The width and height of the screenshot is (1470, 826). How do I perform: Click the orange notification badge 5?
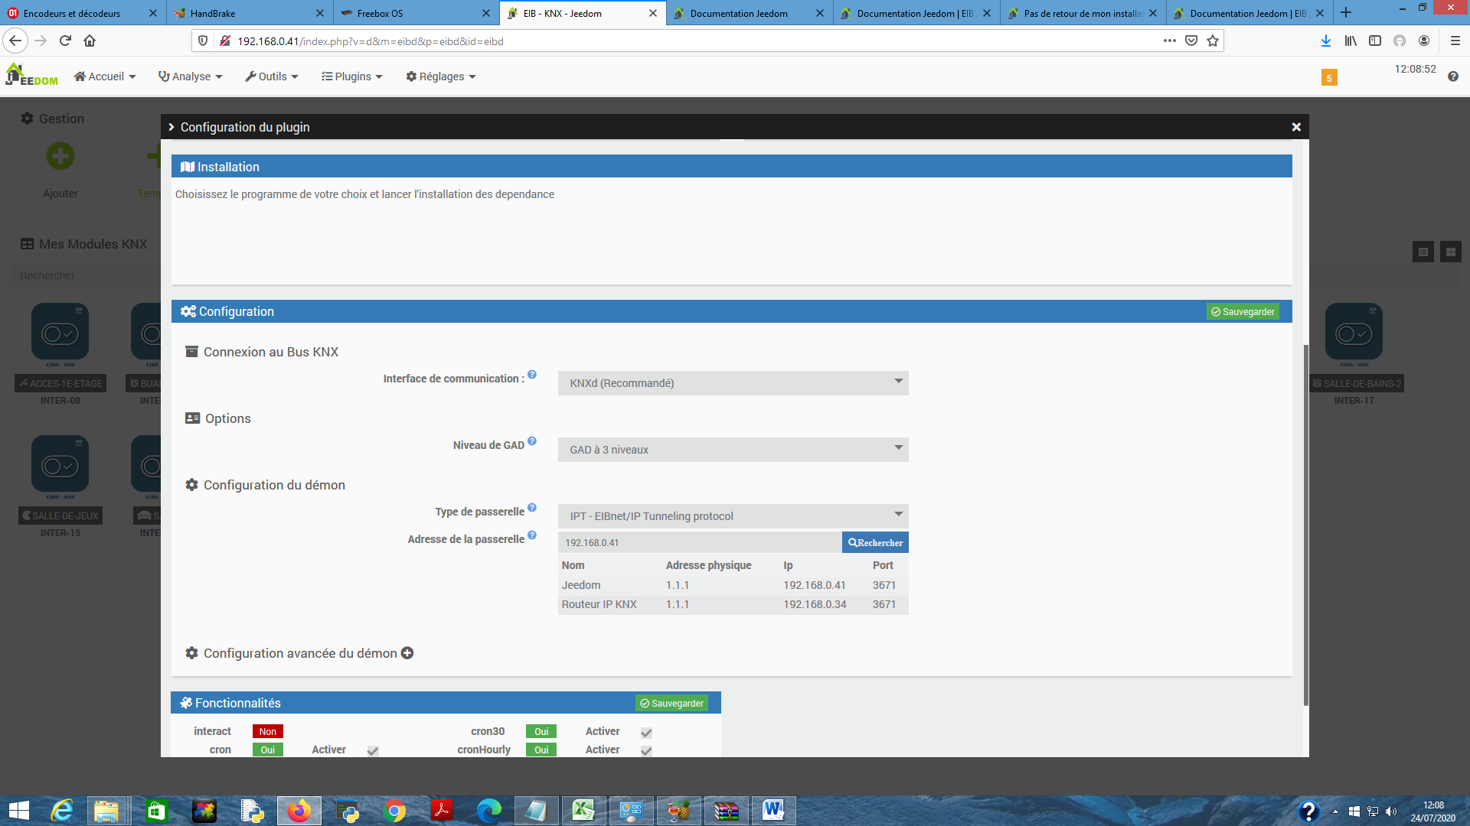pyautogui.click(x=1329, y=77)
